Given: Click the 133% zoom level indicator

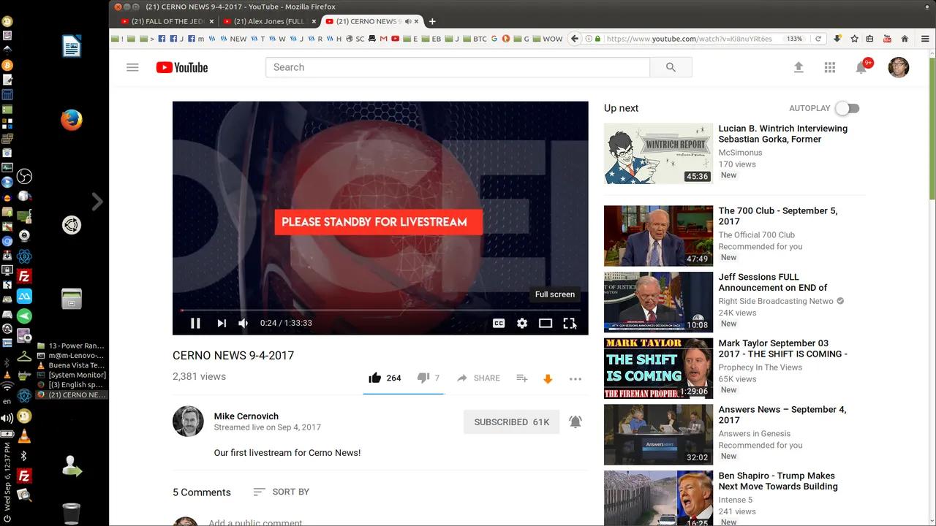Looking at the screenshot, I should pos(794,39).
